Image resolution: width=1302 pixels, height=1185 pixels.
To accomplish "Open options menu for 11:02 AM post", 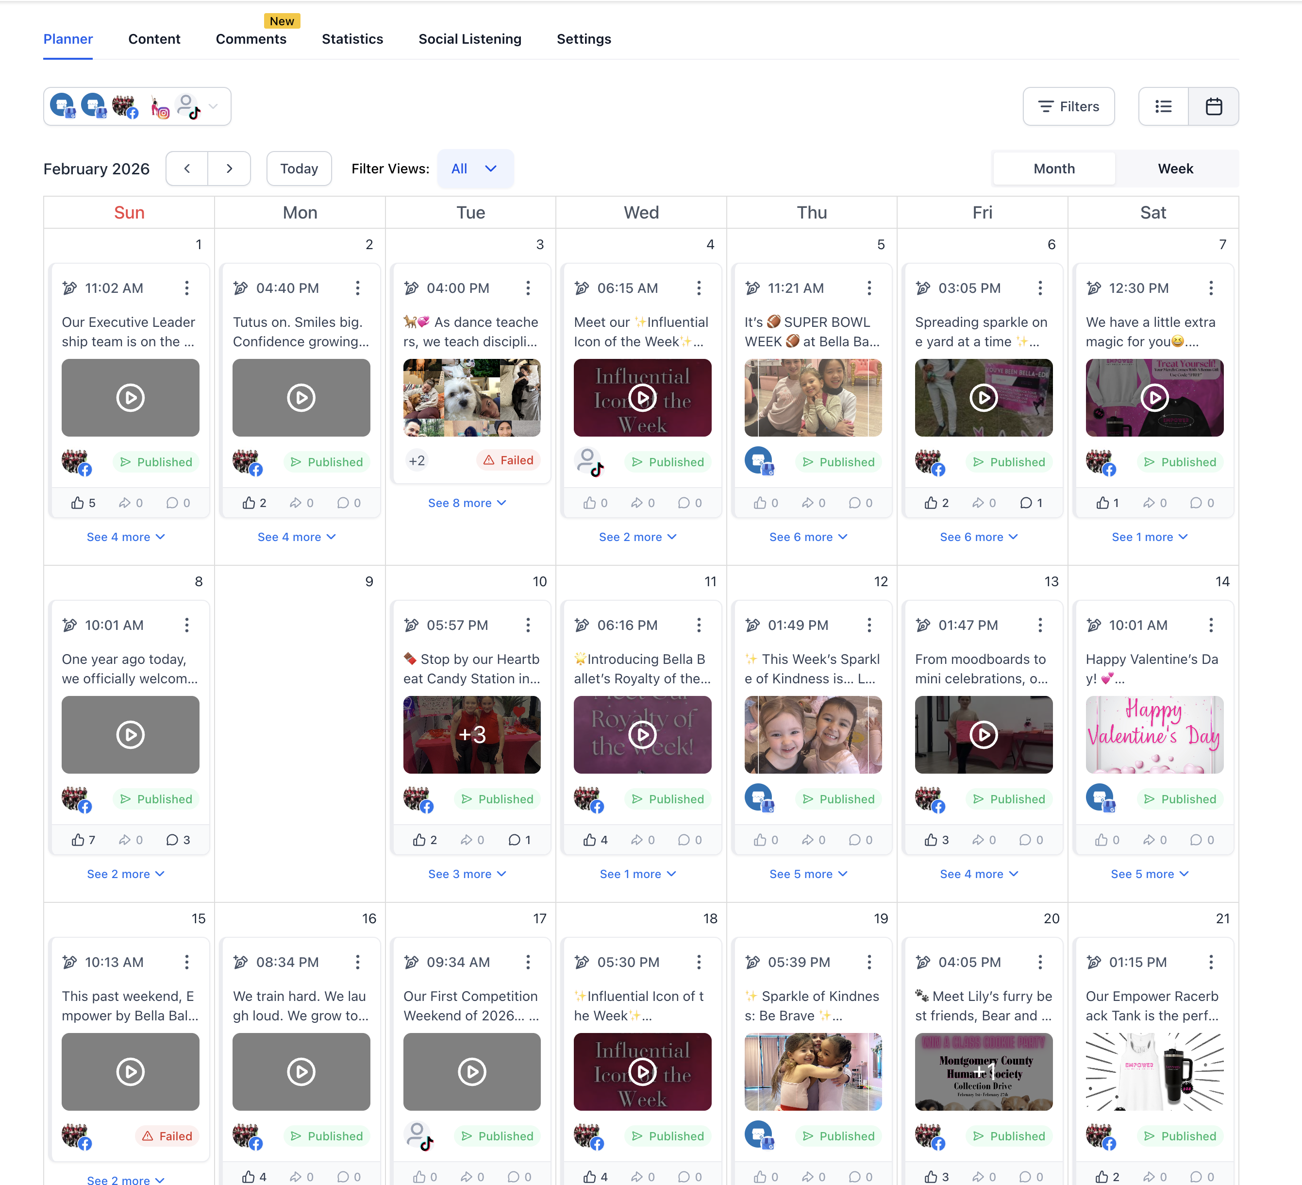I will [x=186, y=288].
